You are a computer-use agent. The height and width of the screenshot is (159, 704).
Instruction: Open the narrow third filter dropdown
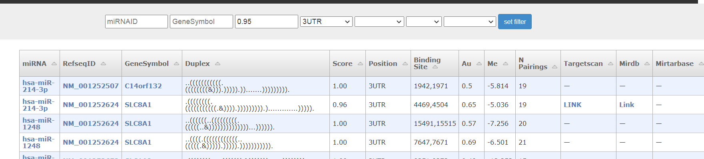point(424,22)
